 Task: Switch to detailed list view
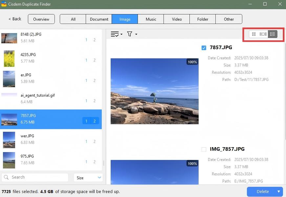273,34
